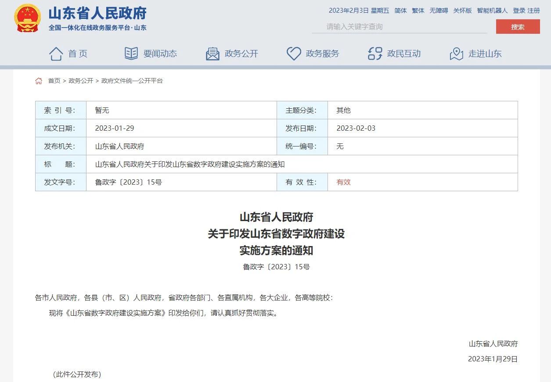
Task: Open the 注册 register link
Action: point(534,11)
